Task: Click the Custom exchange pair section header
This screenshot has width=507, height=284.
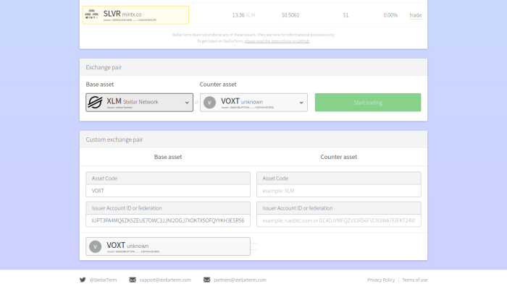Action: tap(253, 139)
